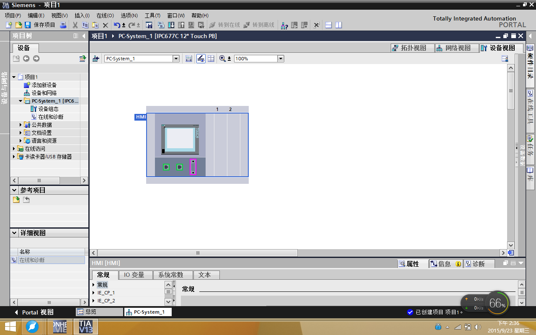Open the PC-System_1 device selection dropdown
Image resolution: width=536 pixels, height=335 pixels.
coord(176,59)
